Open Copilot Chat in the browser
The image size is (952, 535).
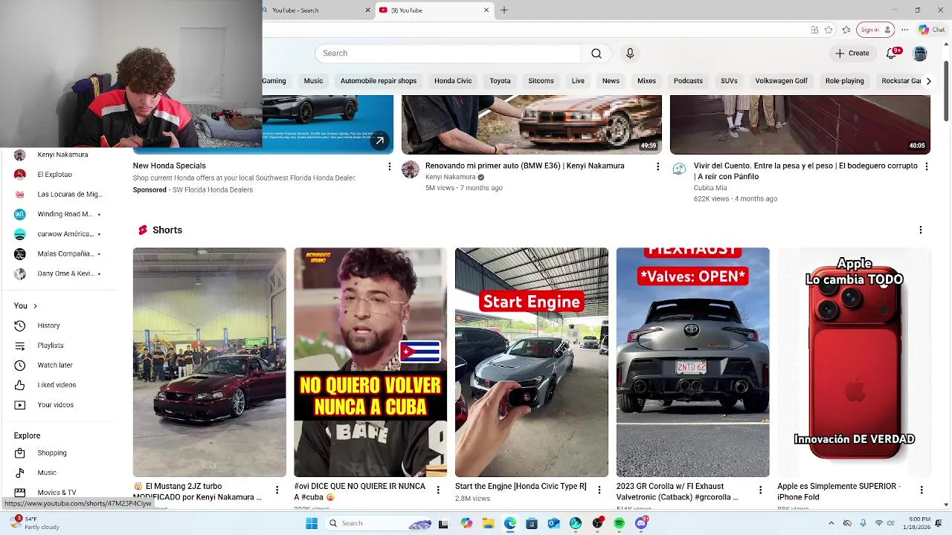(x=931, y=30)
